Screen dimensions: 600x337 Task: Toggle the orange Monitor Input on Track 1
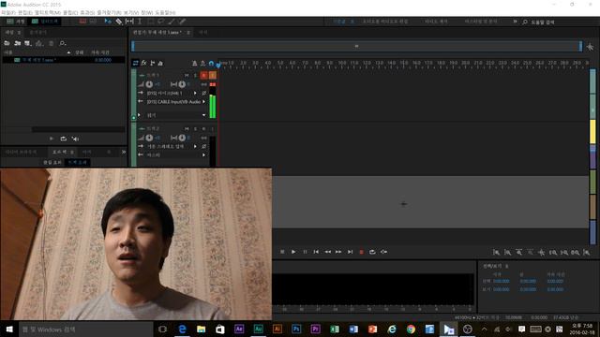(213, 75)
